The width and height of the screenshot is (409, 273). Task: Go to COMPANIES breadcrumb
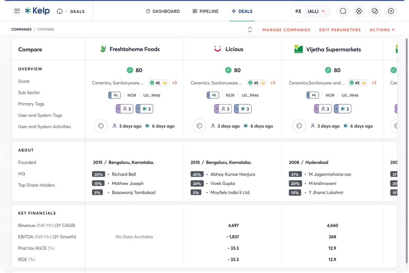pos(21,29)
